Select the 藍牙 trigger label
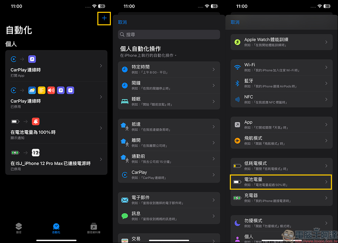The image size is (338, 243). (249, 81)
